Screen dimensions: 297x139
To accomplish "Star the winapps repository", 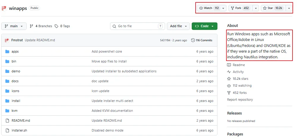I will [273, 8].
